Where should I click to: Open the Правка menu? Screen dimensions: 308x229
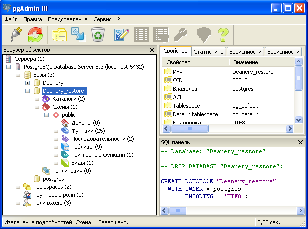(x=33, y=19)
